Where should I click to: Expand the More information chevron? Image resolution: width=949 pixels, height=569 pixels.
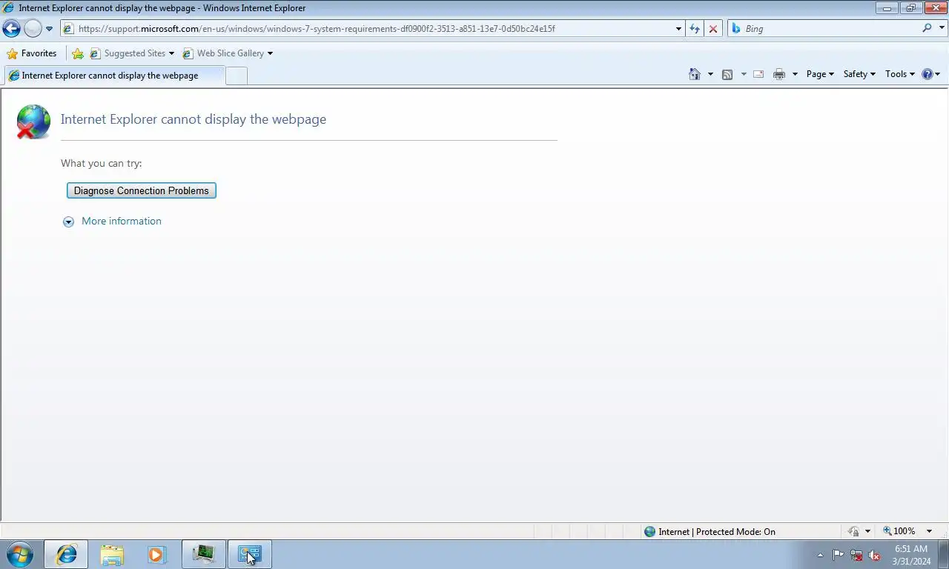pos(68,222)
